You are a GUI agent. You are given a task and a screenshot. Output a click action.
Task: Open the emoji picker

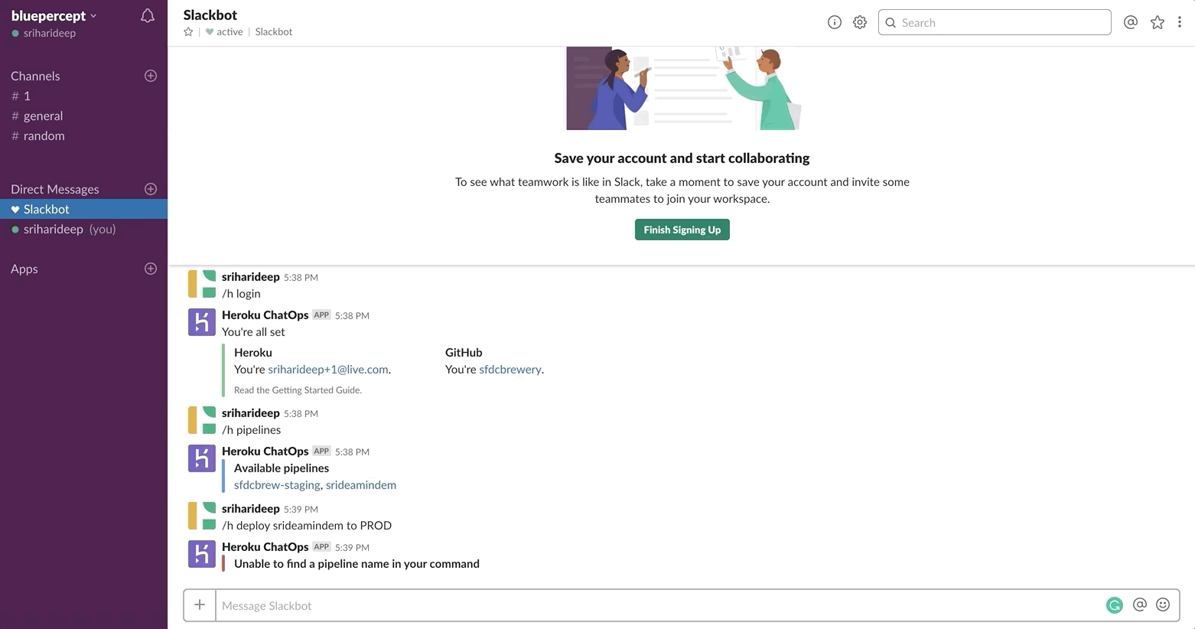click(1163, 605)
